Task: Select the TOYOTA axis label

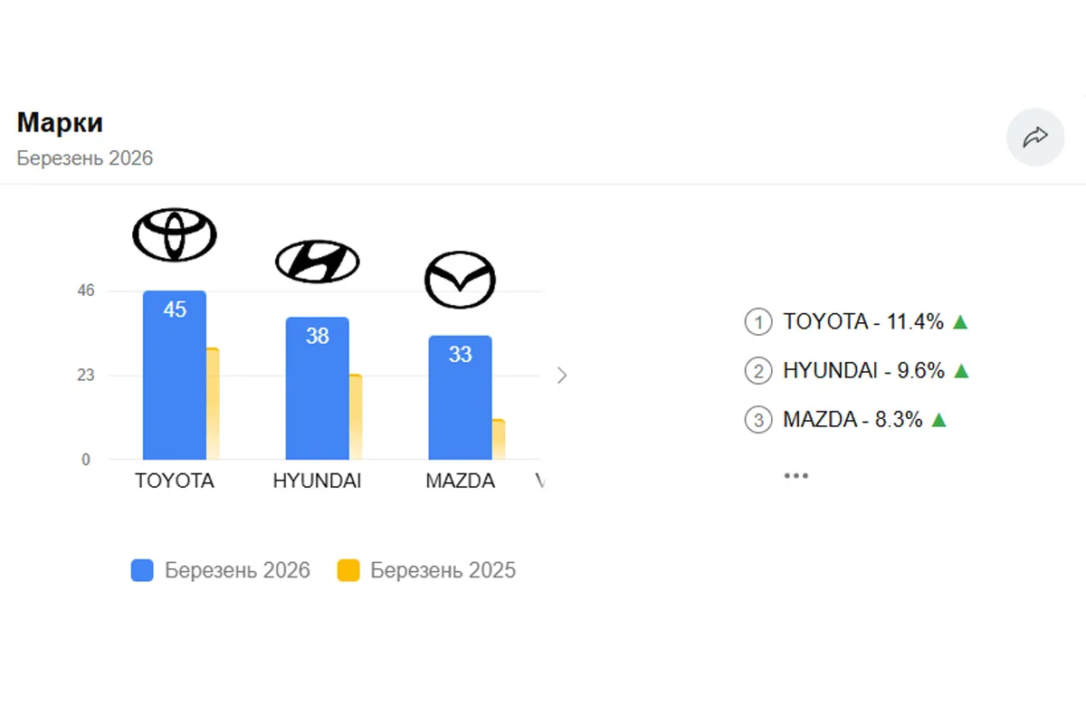Action: click(x=175, y=481)
